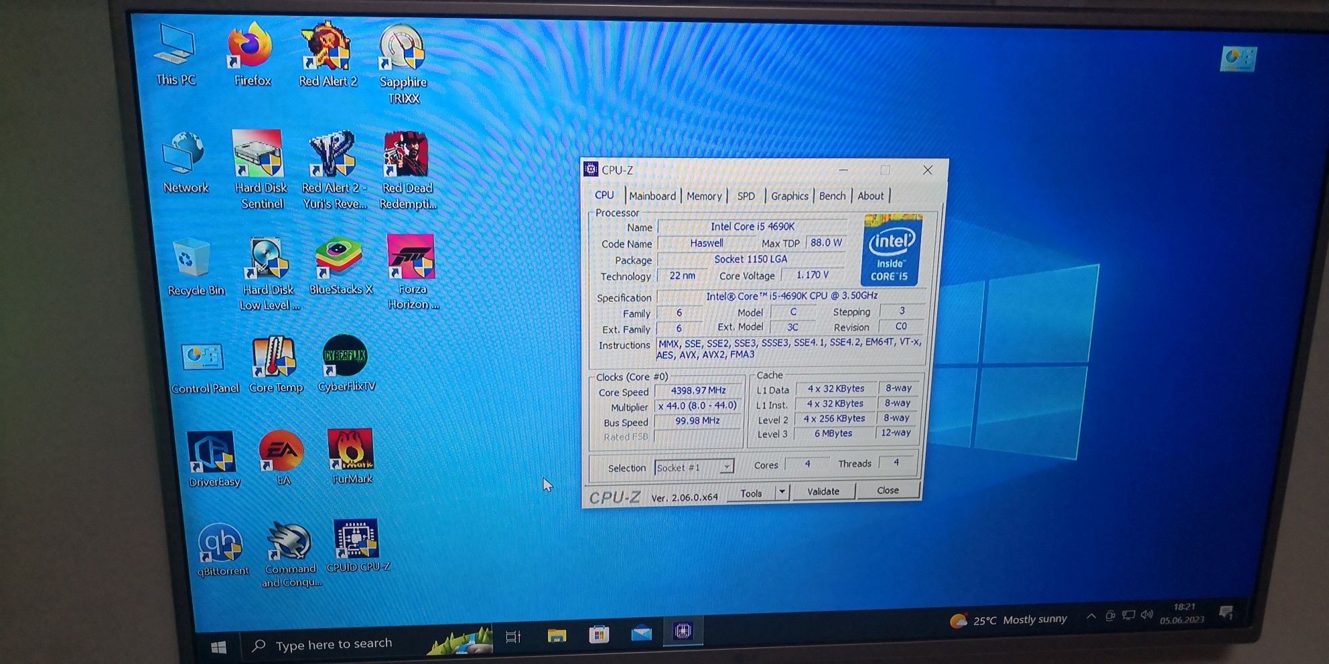The width and height of the screenshot is (1329, 664).
Task: Open the Control Panel desktop icon
Action: click(204, 367)
